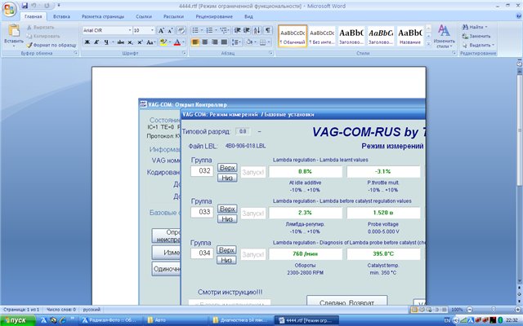The image size is (523, 326).
Task: Toggle italic (К) formatting
Action: click(96, 42)
